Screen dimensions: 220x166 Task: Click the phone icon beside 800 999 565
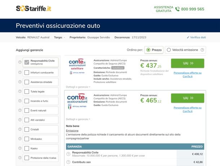pyautogui.click(x=177, y=9)
